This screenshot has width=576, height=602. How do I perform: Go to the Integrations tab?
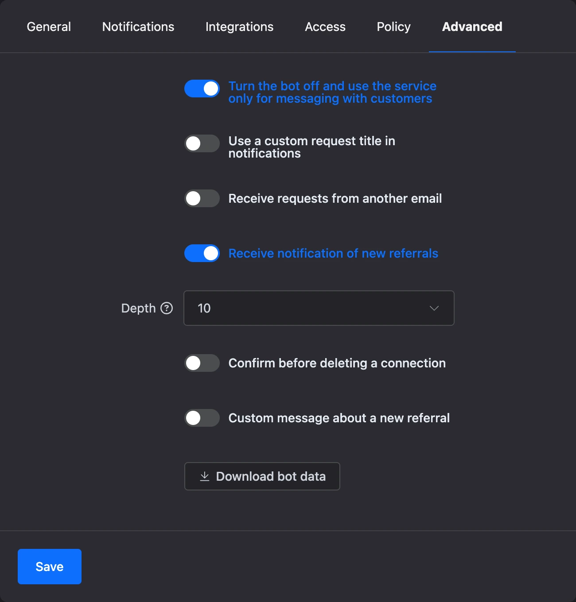(240, 27)
